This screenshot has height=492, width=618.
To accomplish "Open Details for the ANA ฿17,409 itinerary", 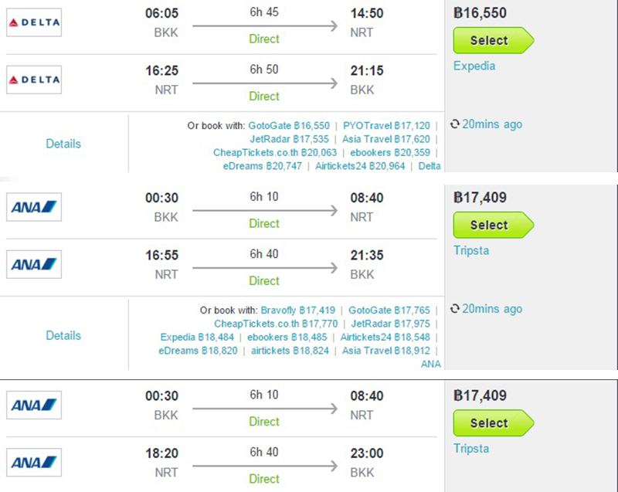I will [63, 335].
